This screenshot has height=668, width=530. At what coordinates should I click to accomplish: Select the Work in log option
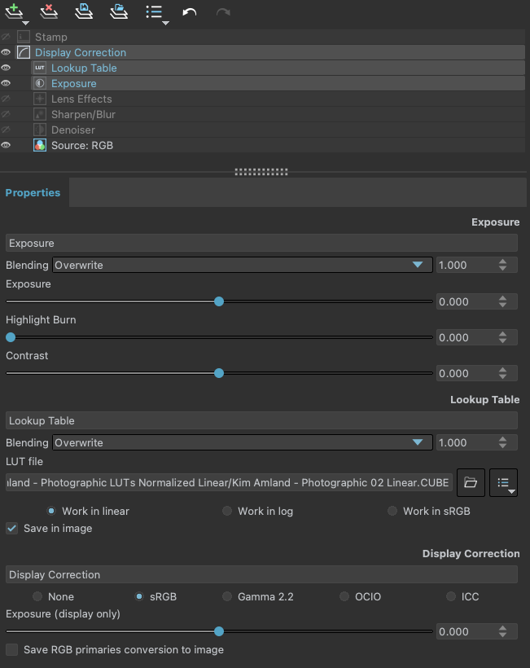tap(227, 511)
